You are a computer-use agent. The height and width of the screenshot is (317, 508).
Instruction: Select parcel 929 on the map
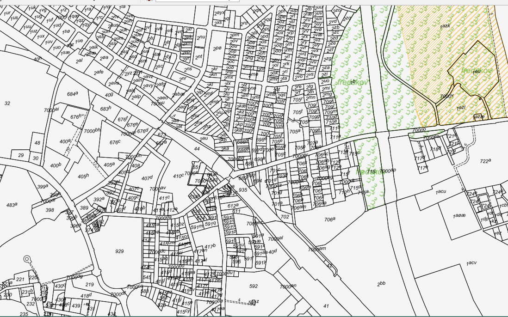(x=119, y=251)
